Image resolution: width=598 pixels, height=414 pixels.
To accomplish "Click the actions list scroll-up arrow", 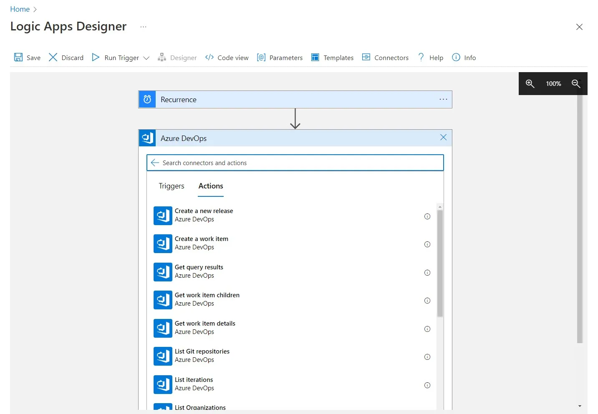I will tap(440, 207).
